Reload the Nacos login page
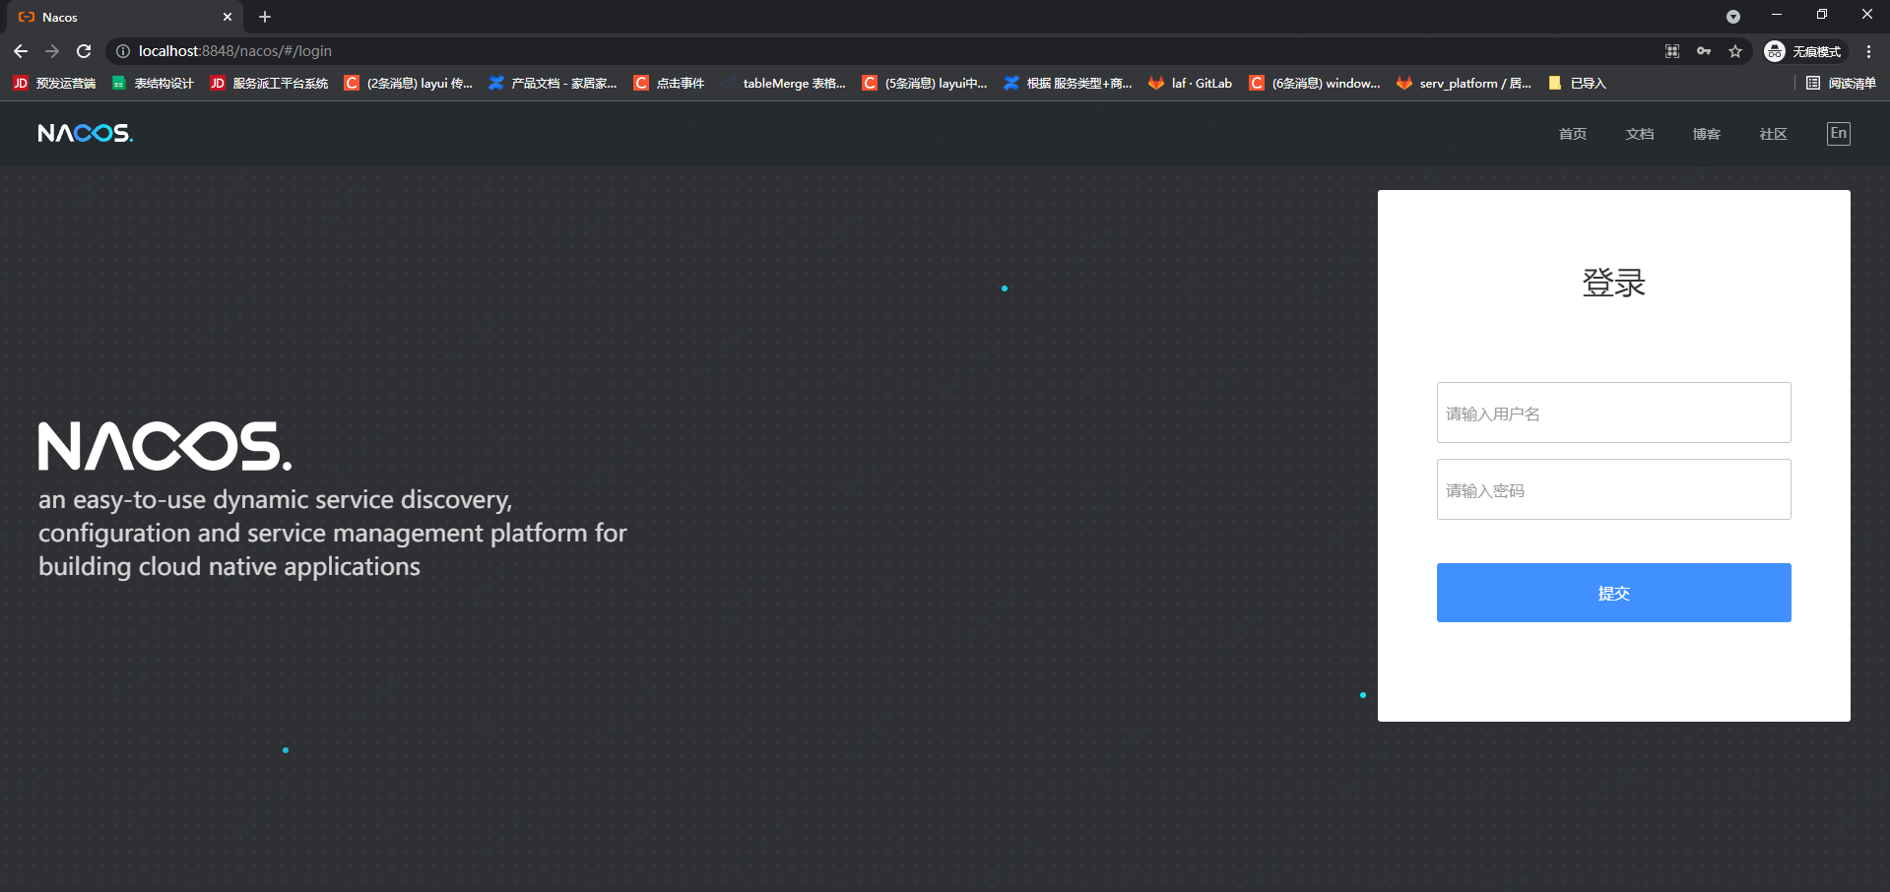 coord(84,51)
